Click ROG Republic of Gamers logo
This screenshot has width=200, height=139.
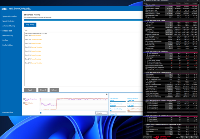162,137
